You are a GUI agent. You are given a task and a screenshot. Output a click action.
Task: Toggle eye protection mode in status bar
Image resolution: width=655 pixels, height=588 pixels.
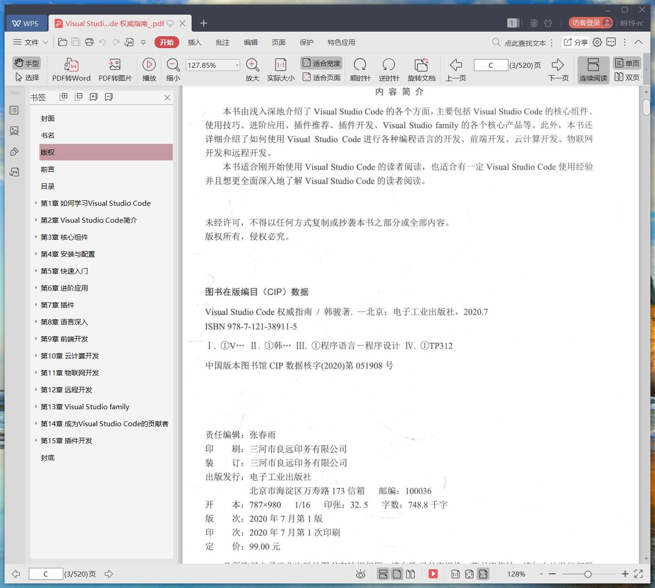pos(361,574)
